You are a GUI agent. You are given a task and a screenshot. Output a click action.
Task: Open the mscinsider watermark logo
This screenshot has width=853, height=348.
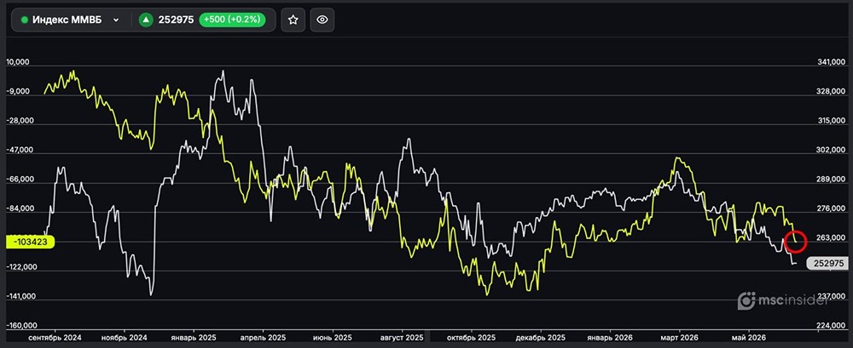pos(783,300)
